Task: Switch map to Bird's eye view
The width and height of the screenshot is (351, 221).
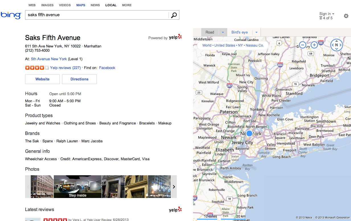Action: [x=239, y=32]
